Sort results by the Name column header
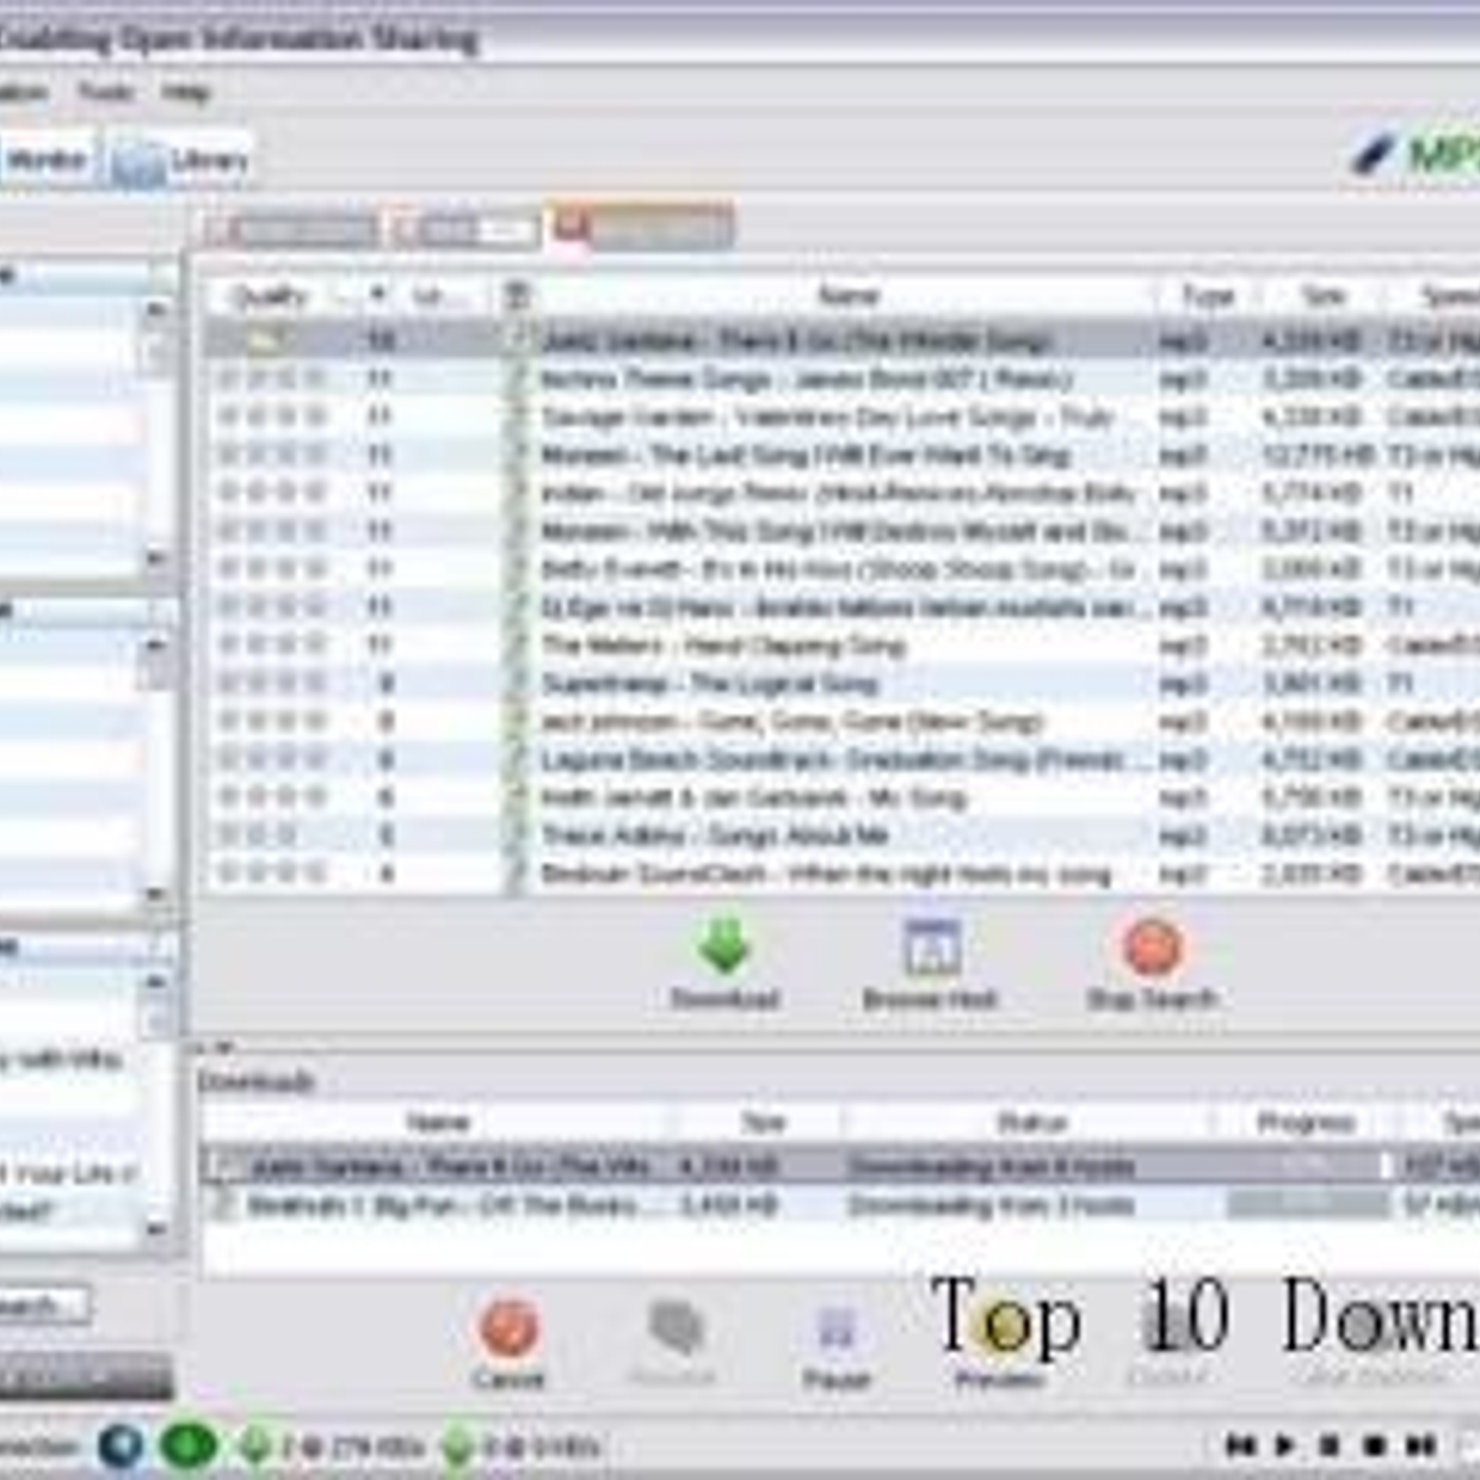 [847, 296]
